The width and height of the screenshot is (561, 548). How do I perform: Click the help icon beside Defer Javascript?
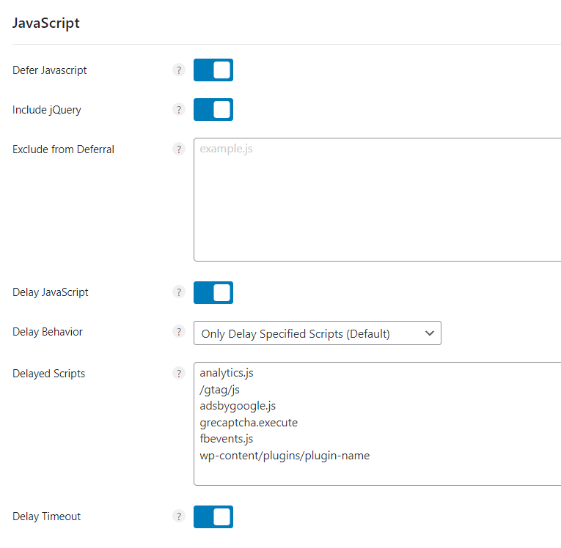click(x=179, y=70)
